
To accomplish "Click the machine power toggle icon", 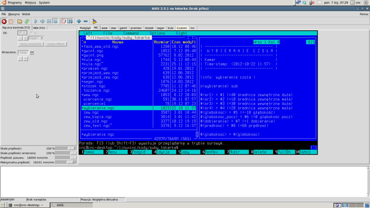I will point(11,21).
